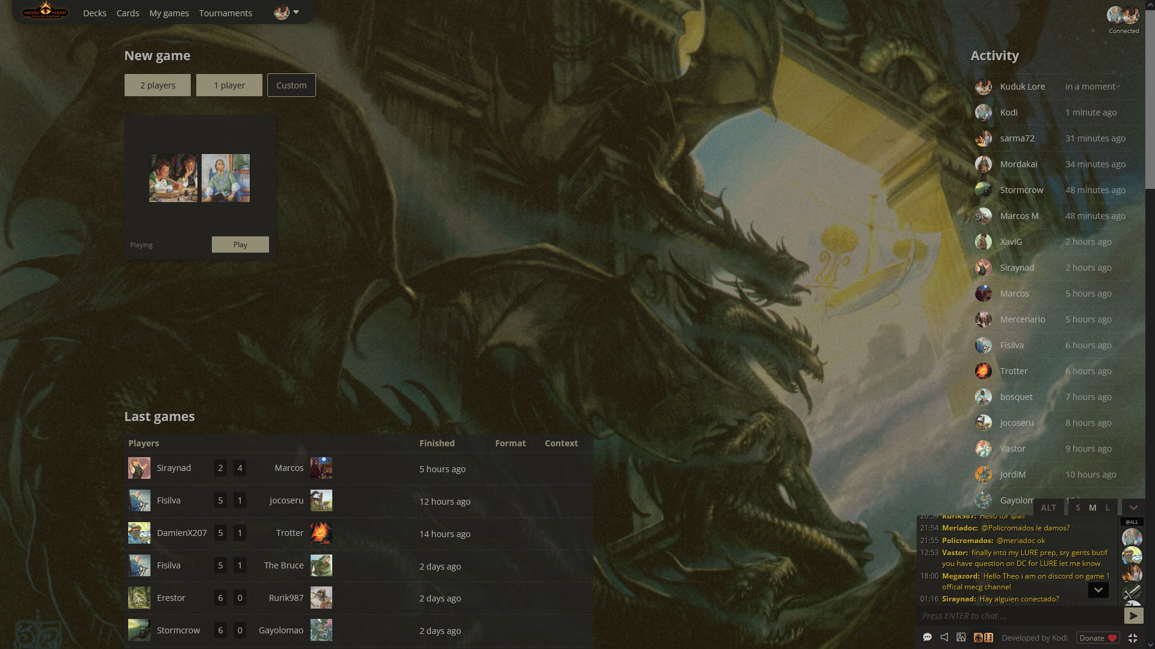The height and width of the screenshot is (649, 1155).
Task: Click the Developed by Kodi link
Action: pyautogui.click(x=1035, y=638)
